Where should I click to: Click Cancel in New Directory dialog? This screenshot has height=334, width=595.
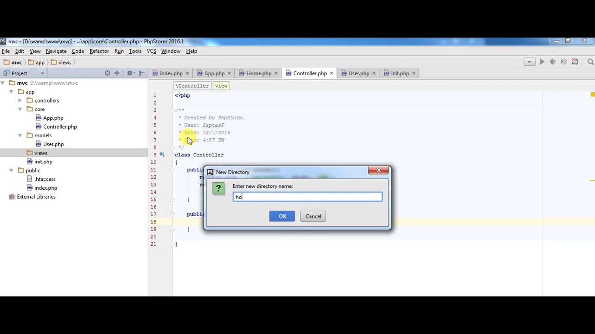(x=313, y=216)
